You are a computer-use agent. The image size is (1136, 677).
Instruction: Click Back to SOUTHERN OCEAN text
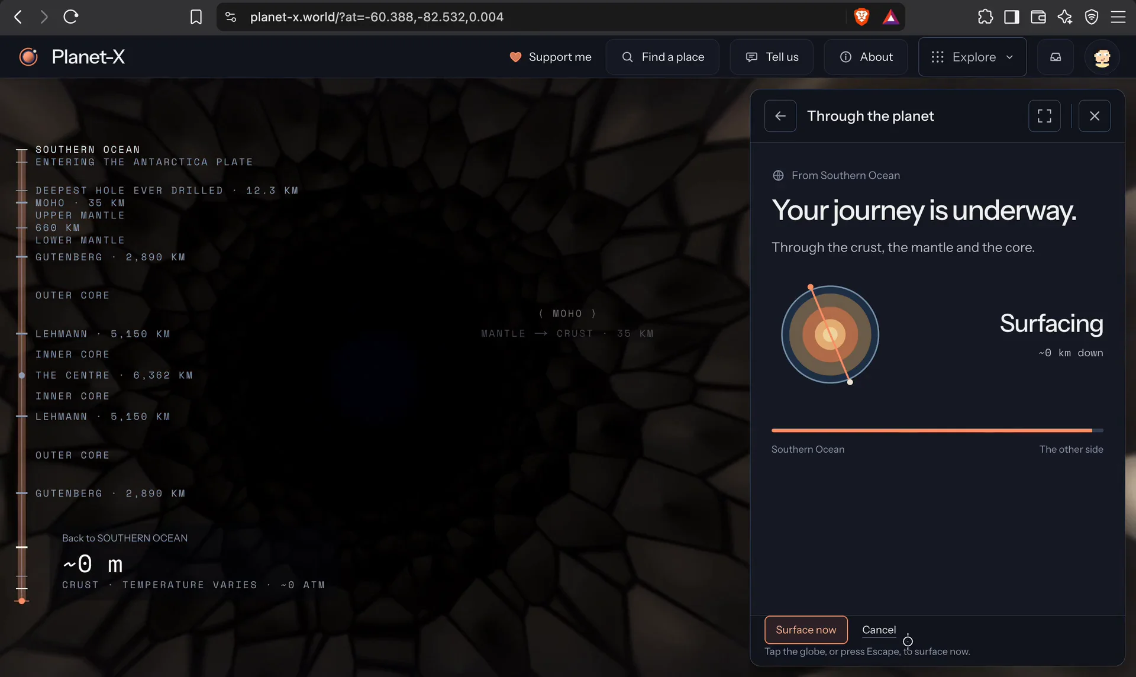point(125,538)
